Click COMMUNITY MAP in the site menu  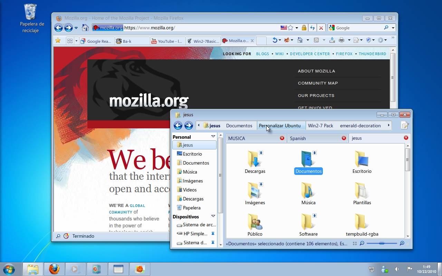coord(318,83)
